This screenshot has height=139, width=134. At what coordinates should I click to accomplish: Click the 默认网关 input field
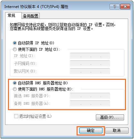coord(90,71)
